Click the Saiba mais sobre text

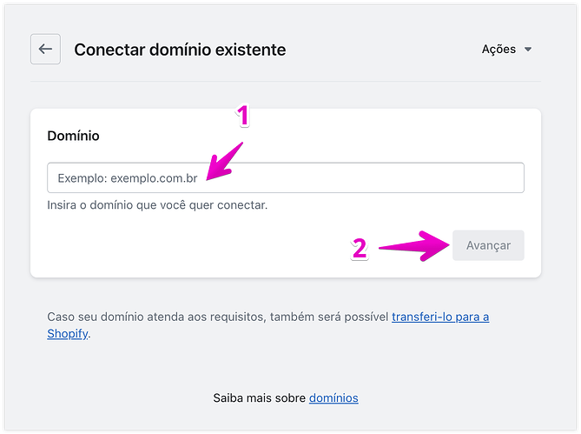(x=259, y=397)
